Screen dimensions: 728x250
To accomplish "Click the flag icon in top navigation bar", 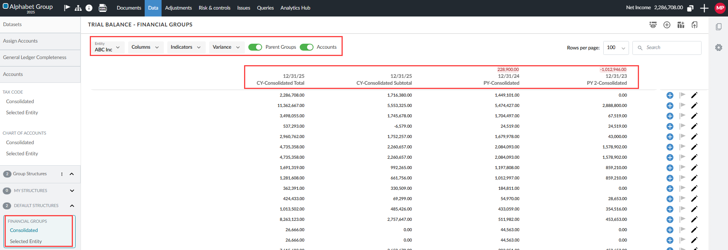I will coord(67,8).
